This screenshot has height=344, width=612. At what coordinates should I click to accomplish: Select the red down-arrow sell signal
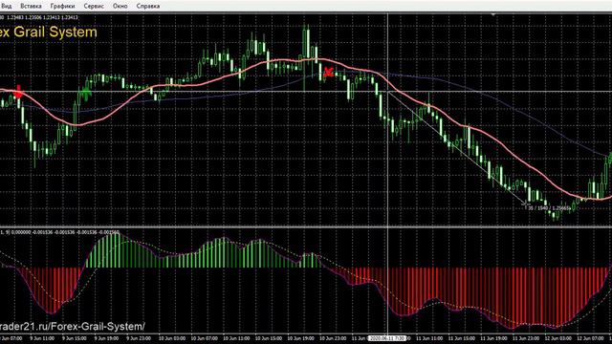point(17,93)
